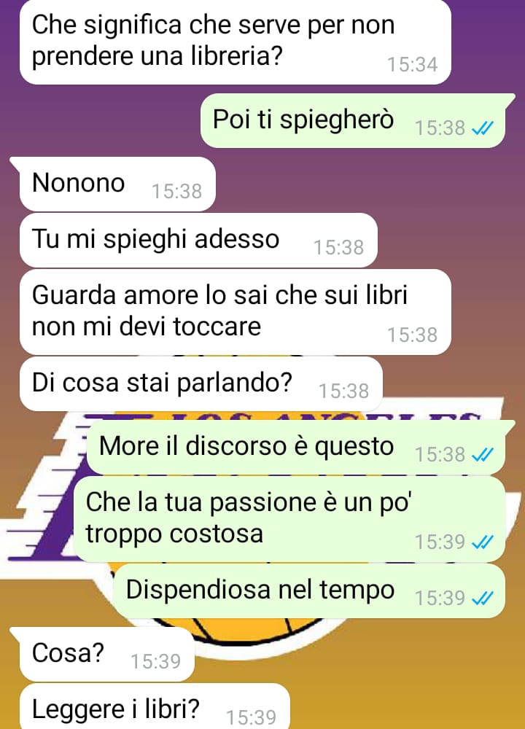Tap the blue checkmarks beside 'troppo costosa'
The height and width of the screenshot is (729, 525).
tap(482, 542)
